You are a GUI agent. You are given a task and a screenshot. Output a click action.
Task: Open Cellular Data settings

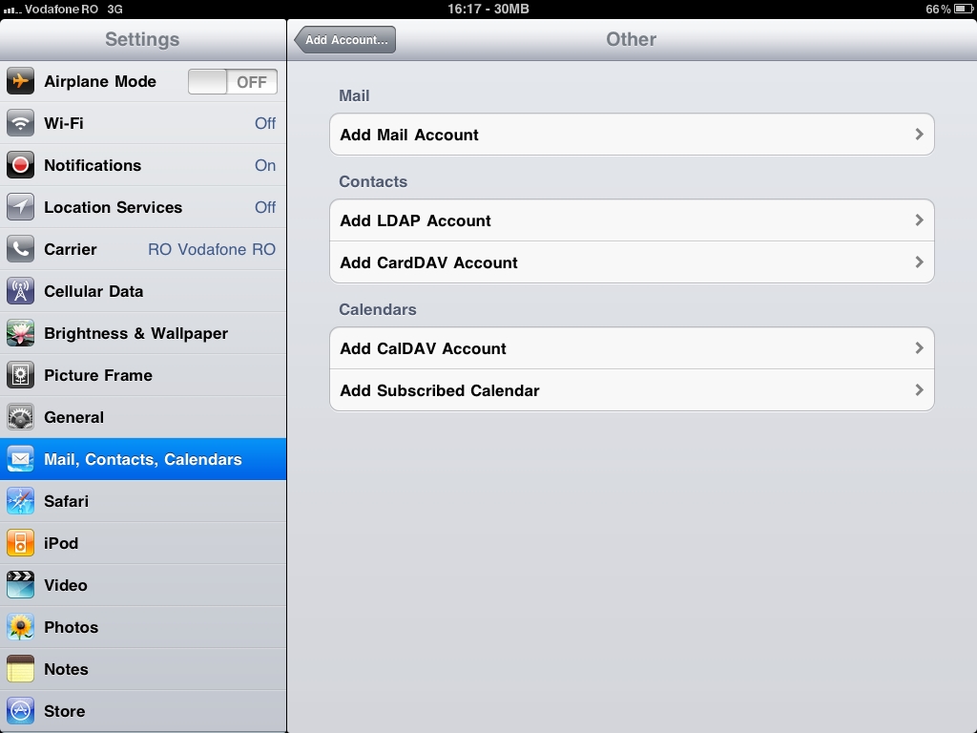click(143, 291)
